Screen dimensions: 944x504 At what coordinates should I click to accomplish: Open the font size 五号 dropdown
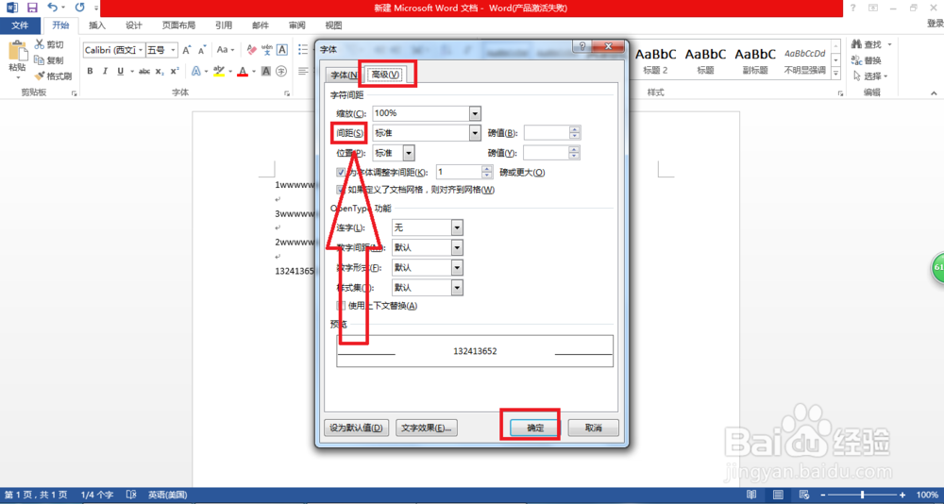(174, 49)
